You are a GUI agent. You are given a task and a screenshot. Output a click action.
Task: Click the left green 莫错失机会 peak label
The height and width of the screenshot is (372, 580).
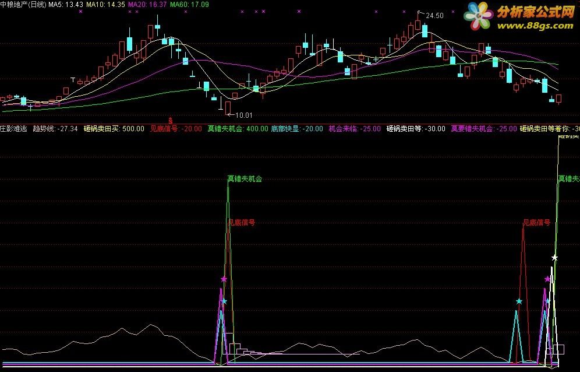pos(245,179)
